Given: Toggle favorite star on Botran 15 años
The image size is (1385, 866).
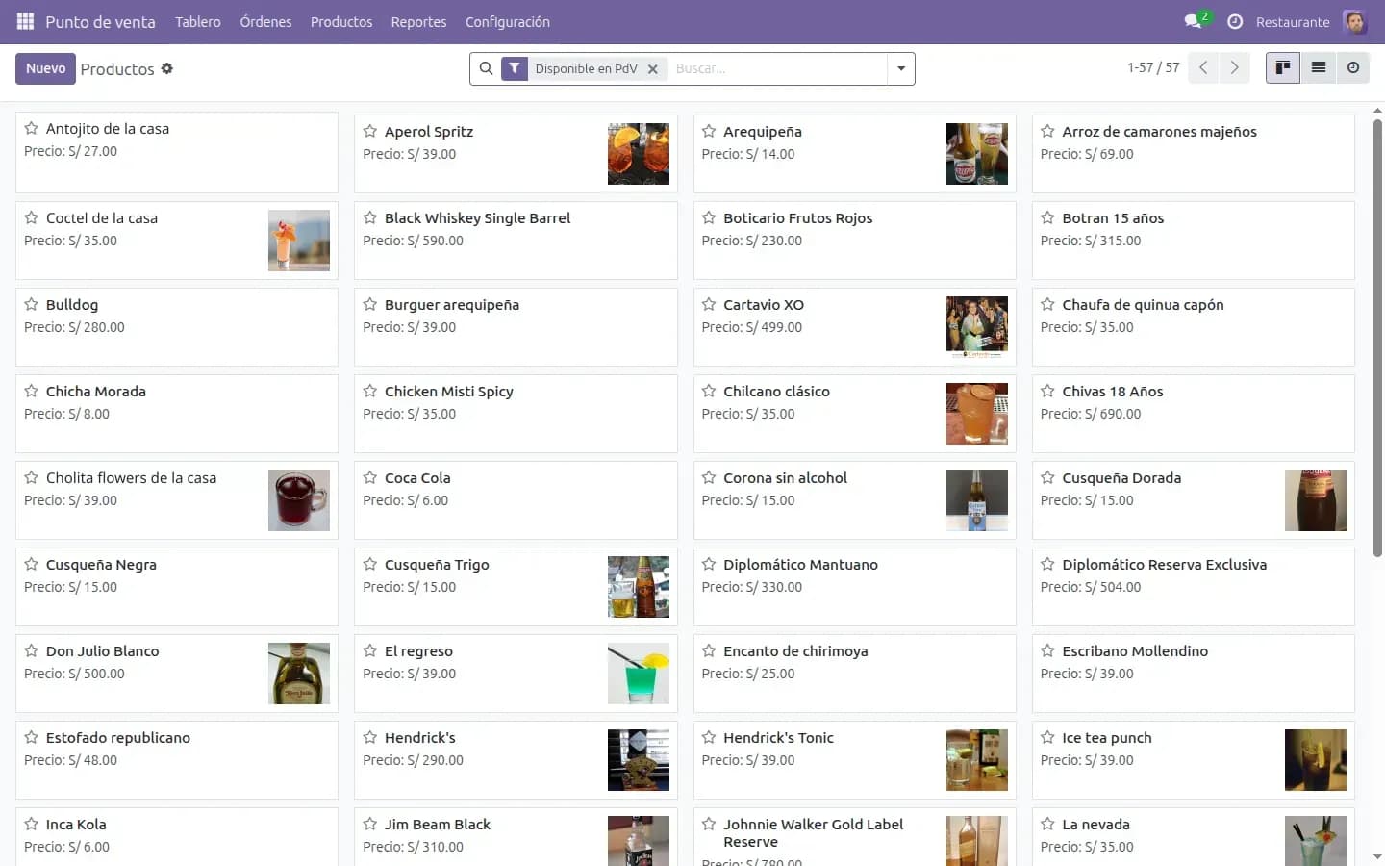Looking at the screenshot, I should coord(1047,217).
